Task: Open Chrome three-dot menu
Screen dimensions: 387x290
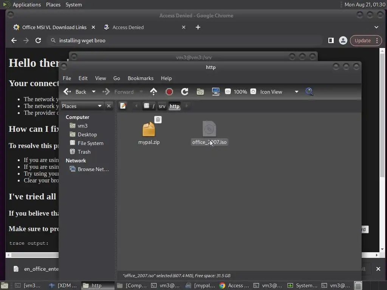Action: (377, 40)
